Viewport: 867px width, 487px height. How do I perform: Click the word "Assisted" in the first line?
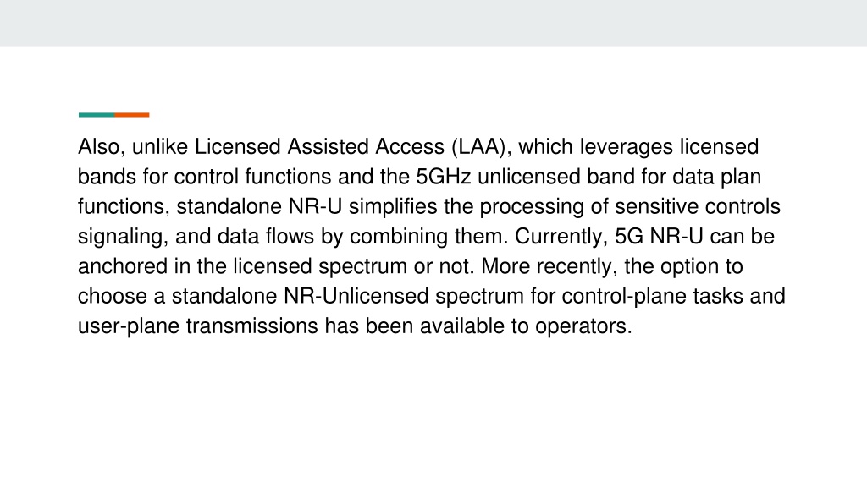click(x=328, y=147)
